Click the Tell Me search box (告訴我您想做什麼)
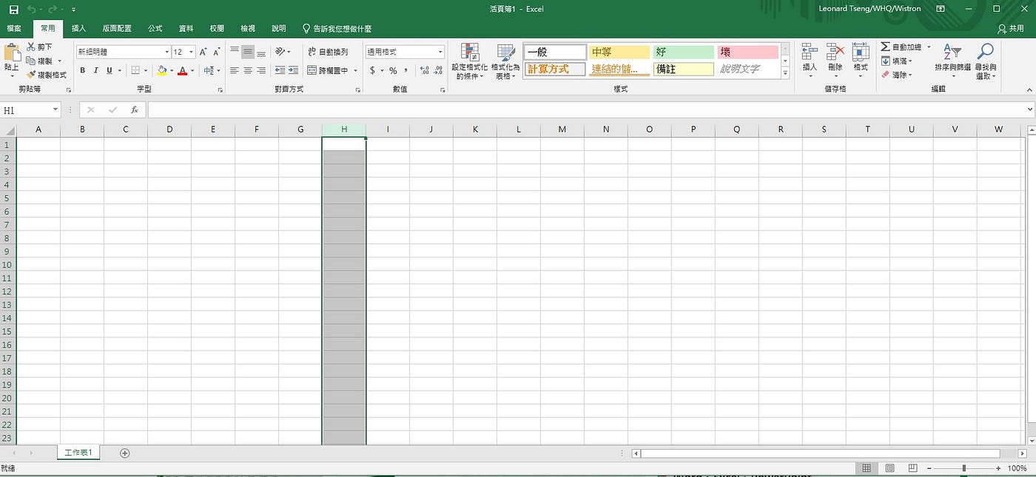This screenshot has width=1036, height=477. tap(337, 28)
